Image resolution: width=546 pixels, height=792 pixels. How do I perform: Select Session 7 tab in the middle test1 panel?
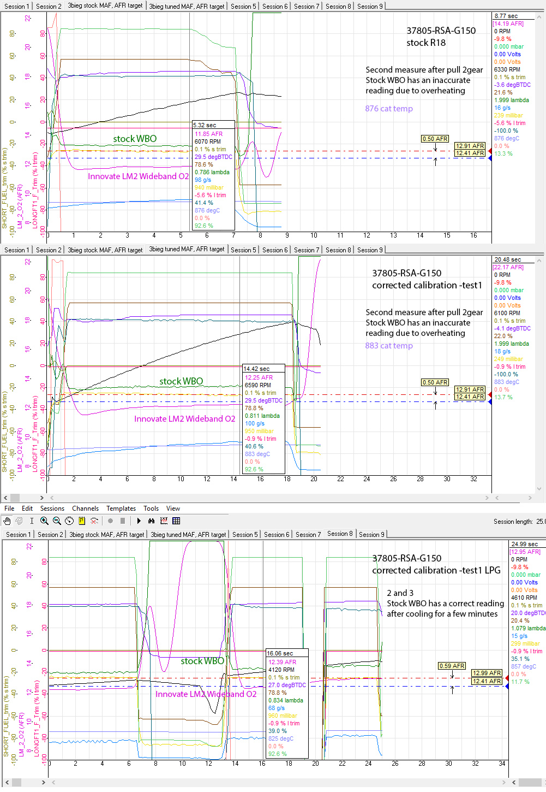point(307,250)
